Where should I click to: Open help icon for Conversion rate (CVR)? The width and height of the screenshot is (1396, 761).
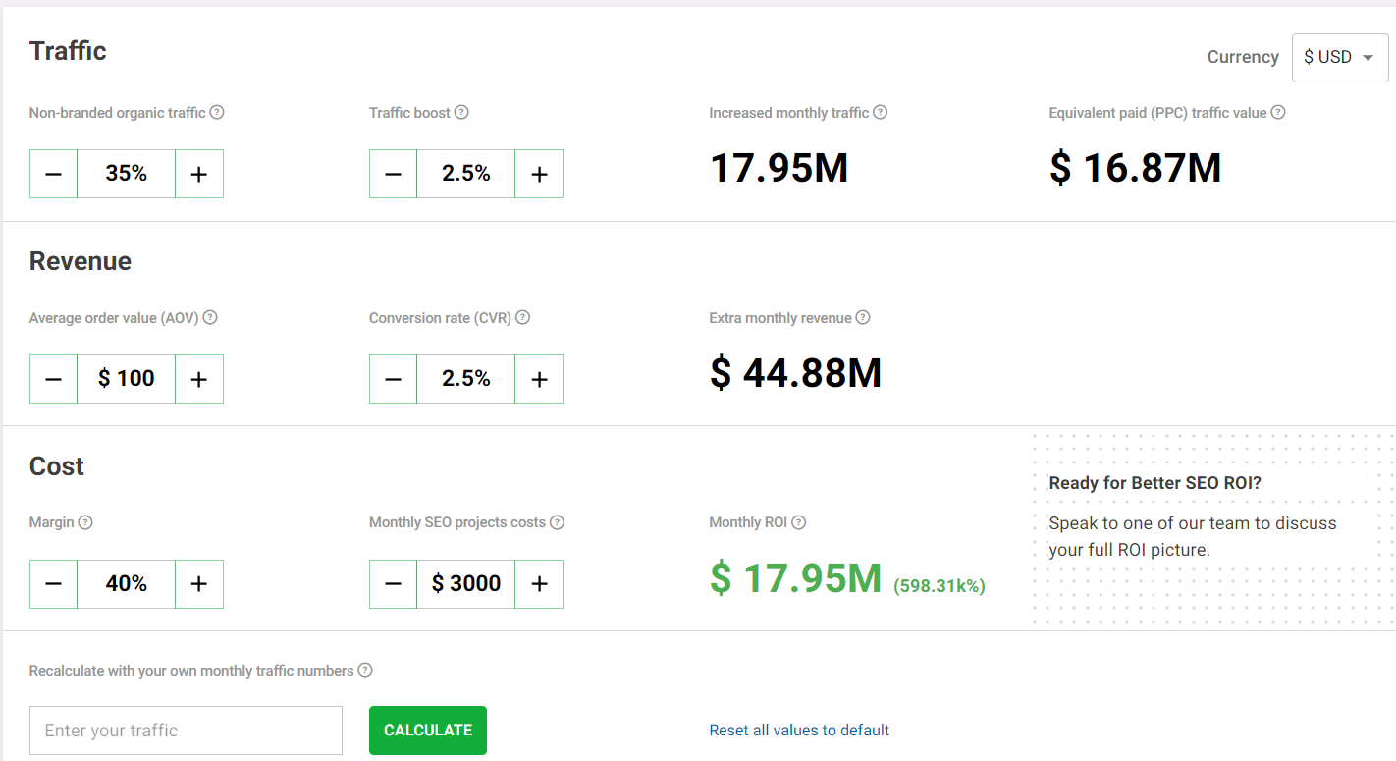(x=522, y=317)
